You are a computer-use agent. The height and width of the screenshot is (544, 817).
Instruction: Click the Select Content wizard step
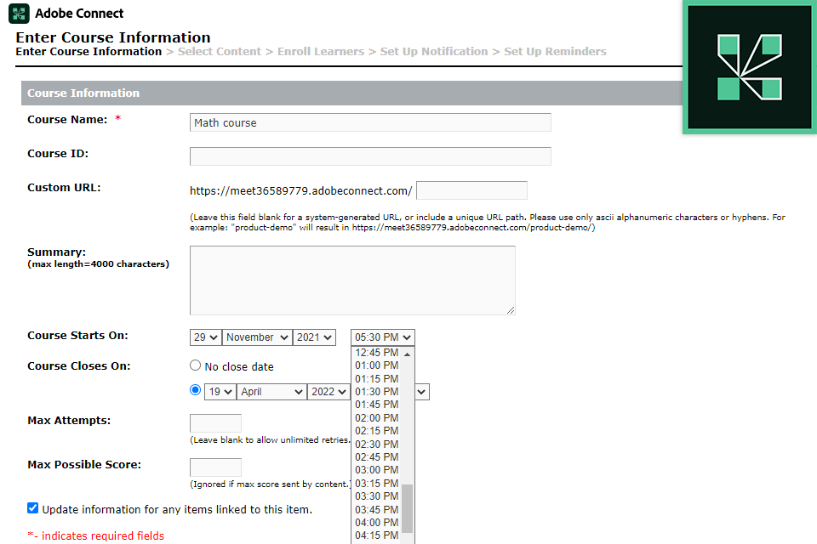[x=220, y=52]
